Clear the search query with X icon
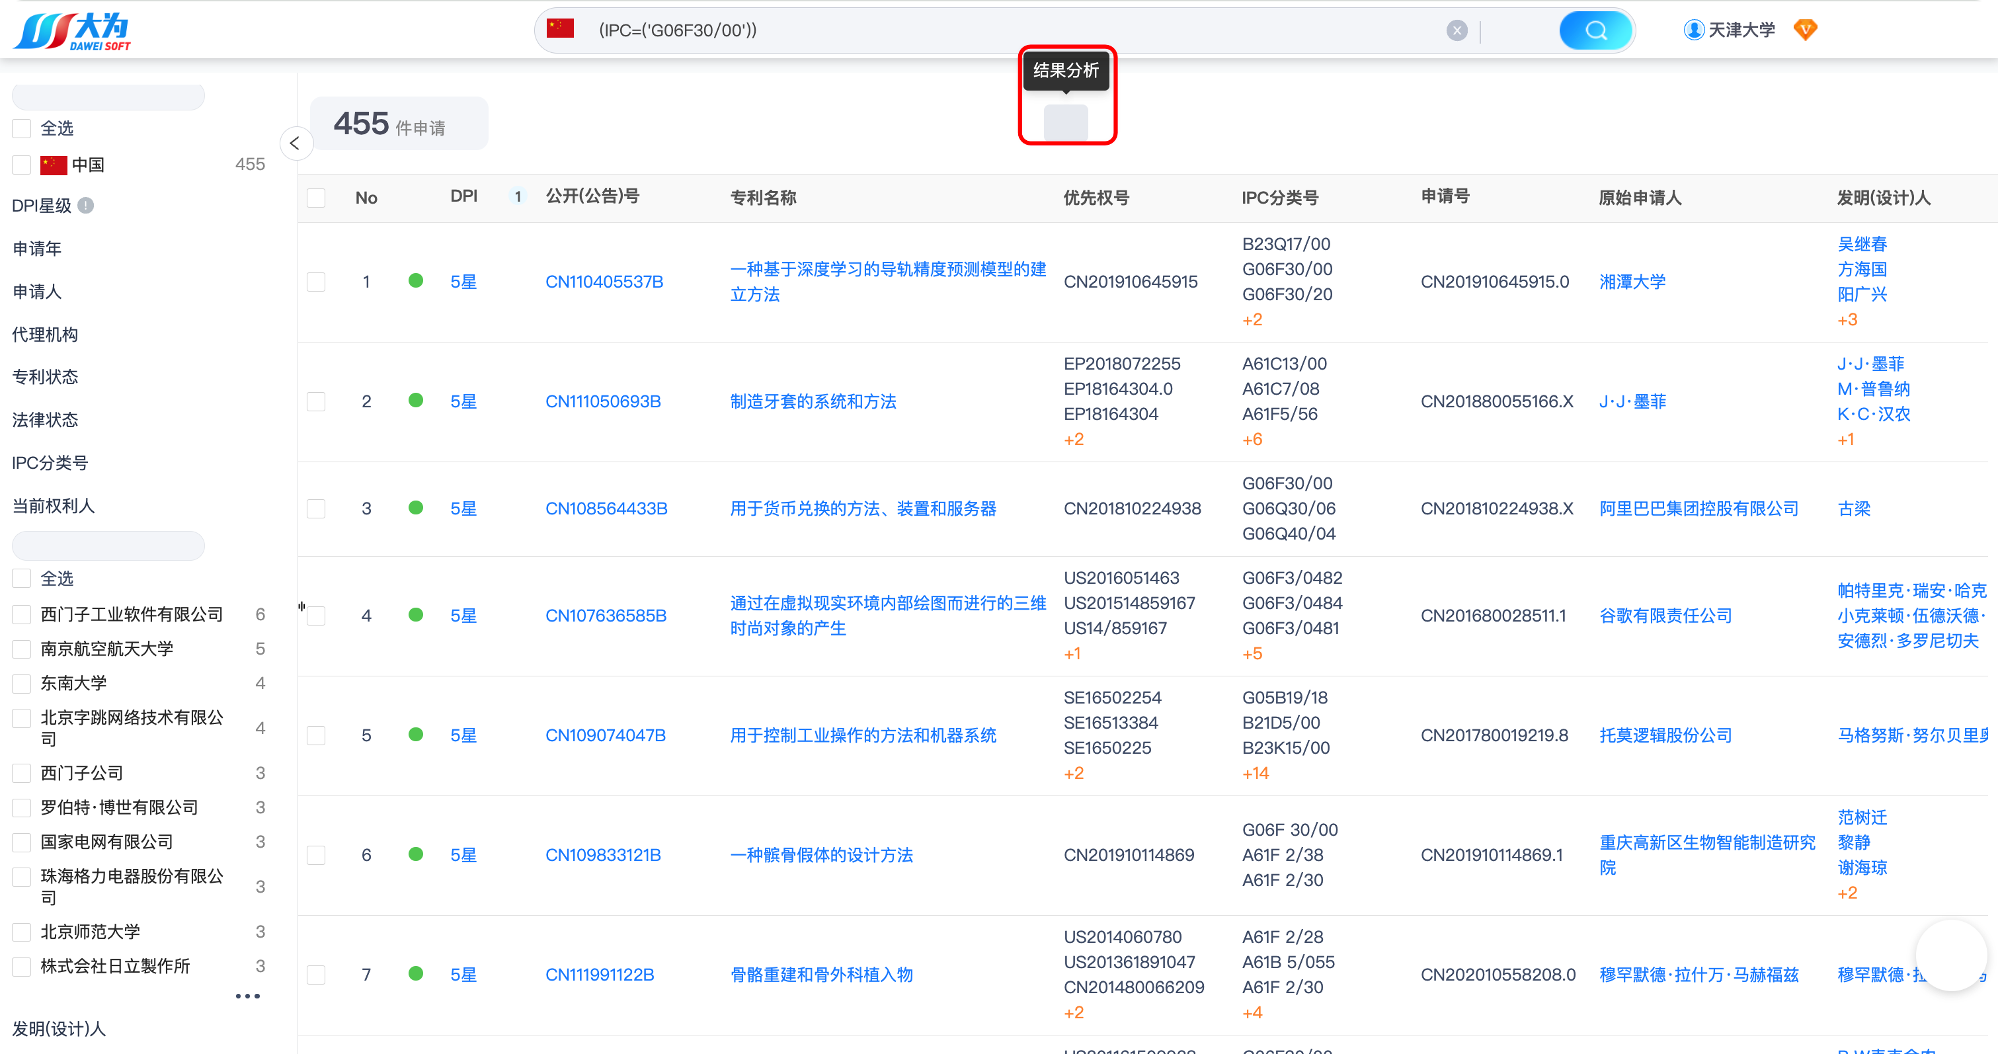 click(x=1457, y=30)
